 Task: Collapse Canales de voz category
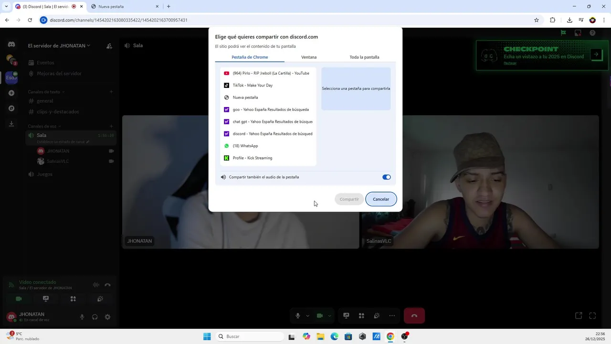click(x=44, y=126)
